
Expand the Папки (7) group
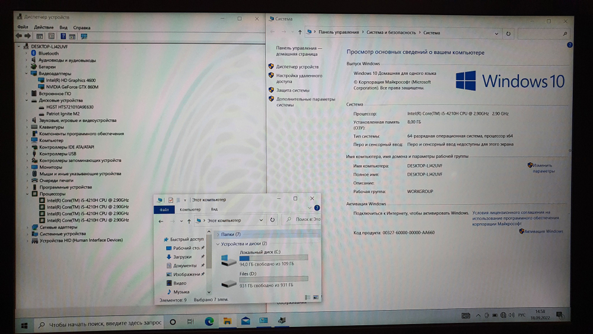pyautogui.click(x=218, y=234)
